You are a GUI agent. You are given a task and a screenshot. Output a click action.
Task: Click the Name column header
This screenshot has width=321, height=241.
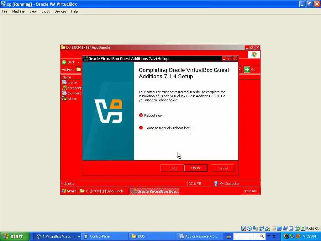coord(71,77)
